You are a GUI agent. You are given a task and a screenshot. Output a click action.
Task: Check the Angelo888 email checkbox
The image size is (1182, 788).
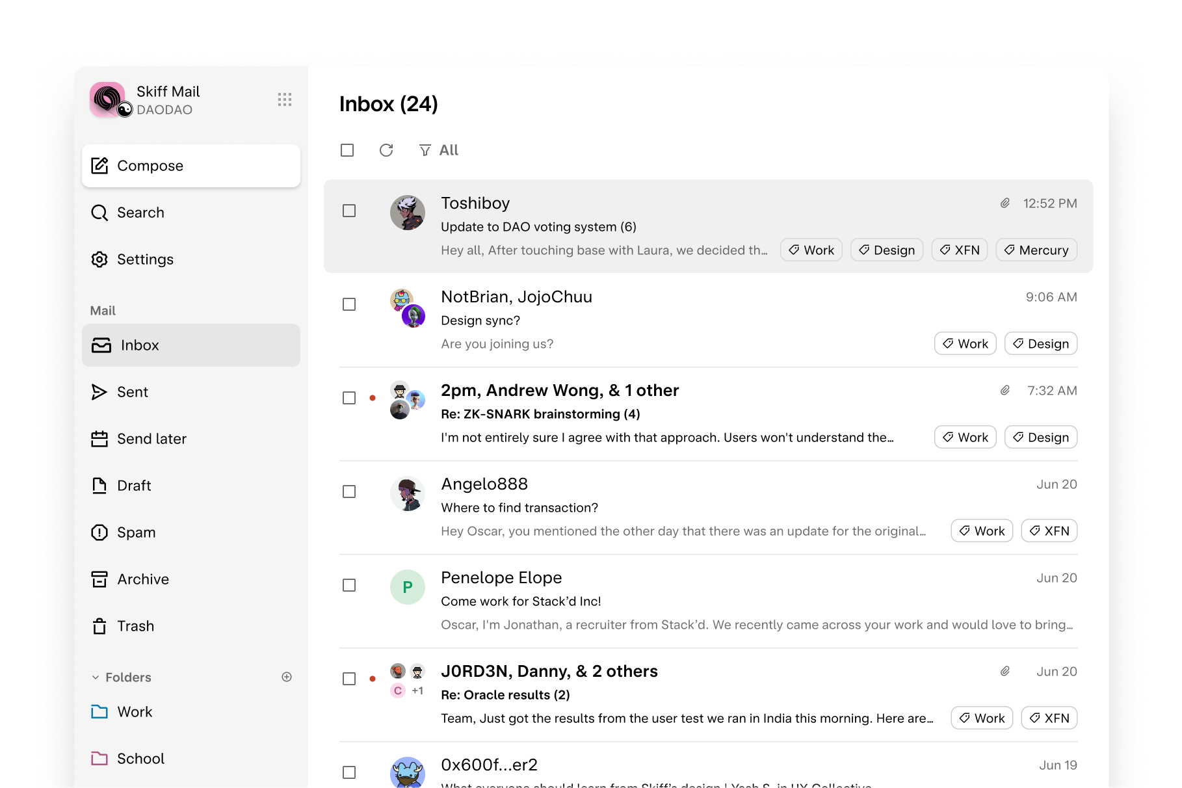(349, 492)
